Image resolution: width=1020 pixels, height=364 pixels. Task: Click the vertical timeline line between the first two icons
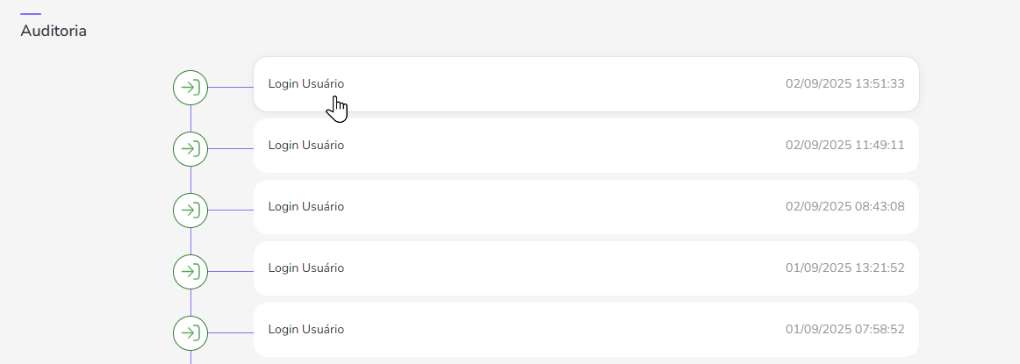tap(190, 118)
